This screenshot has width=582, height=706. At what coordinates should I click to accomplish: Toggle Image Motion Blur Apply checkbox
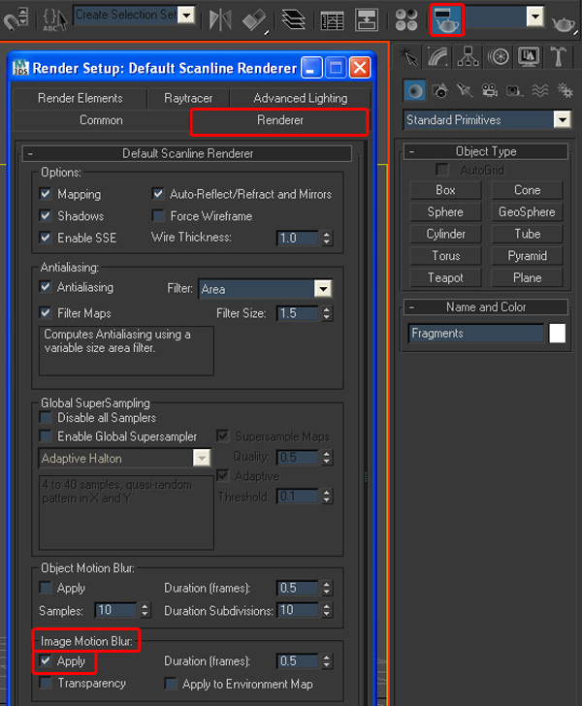click(46, 660)
